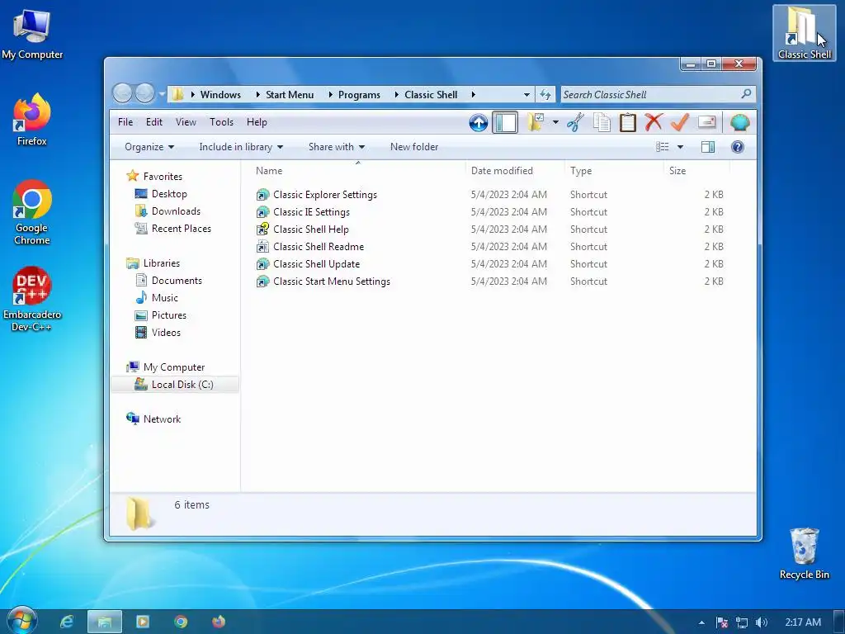The width and height of the screenshot is (845, 634).
Task: Expand the Include in library dropdown
Action: (241, 147)
